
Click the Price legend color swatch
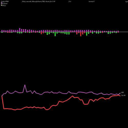click(2, 5)
